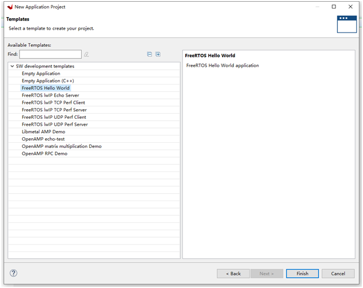Select the Empty Application template

coord(41,74)
